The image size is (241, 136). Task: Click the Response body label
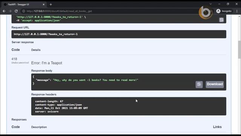pyautogui.click(x=42, y=71)
